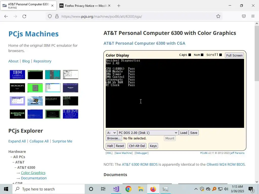
Task: Open the MICROSOFT black screen thumbnail
Action: pyautogui.click(x=17, y=88)
